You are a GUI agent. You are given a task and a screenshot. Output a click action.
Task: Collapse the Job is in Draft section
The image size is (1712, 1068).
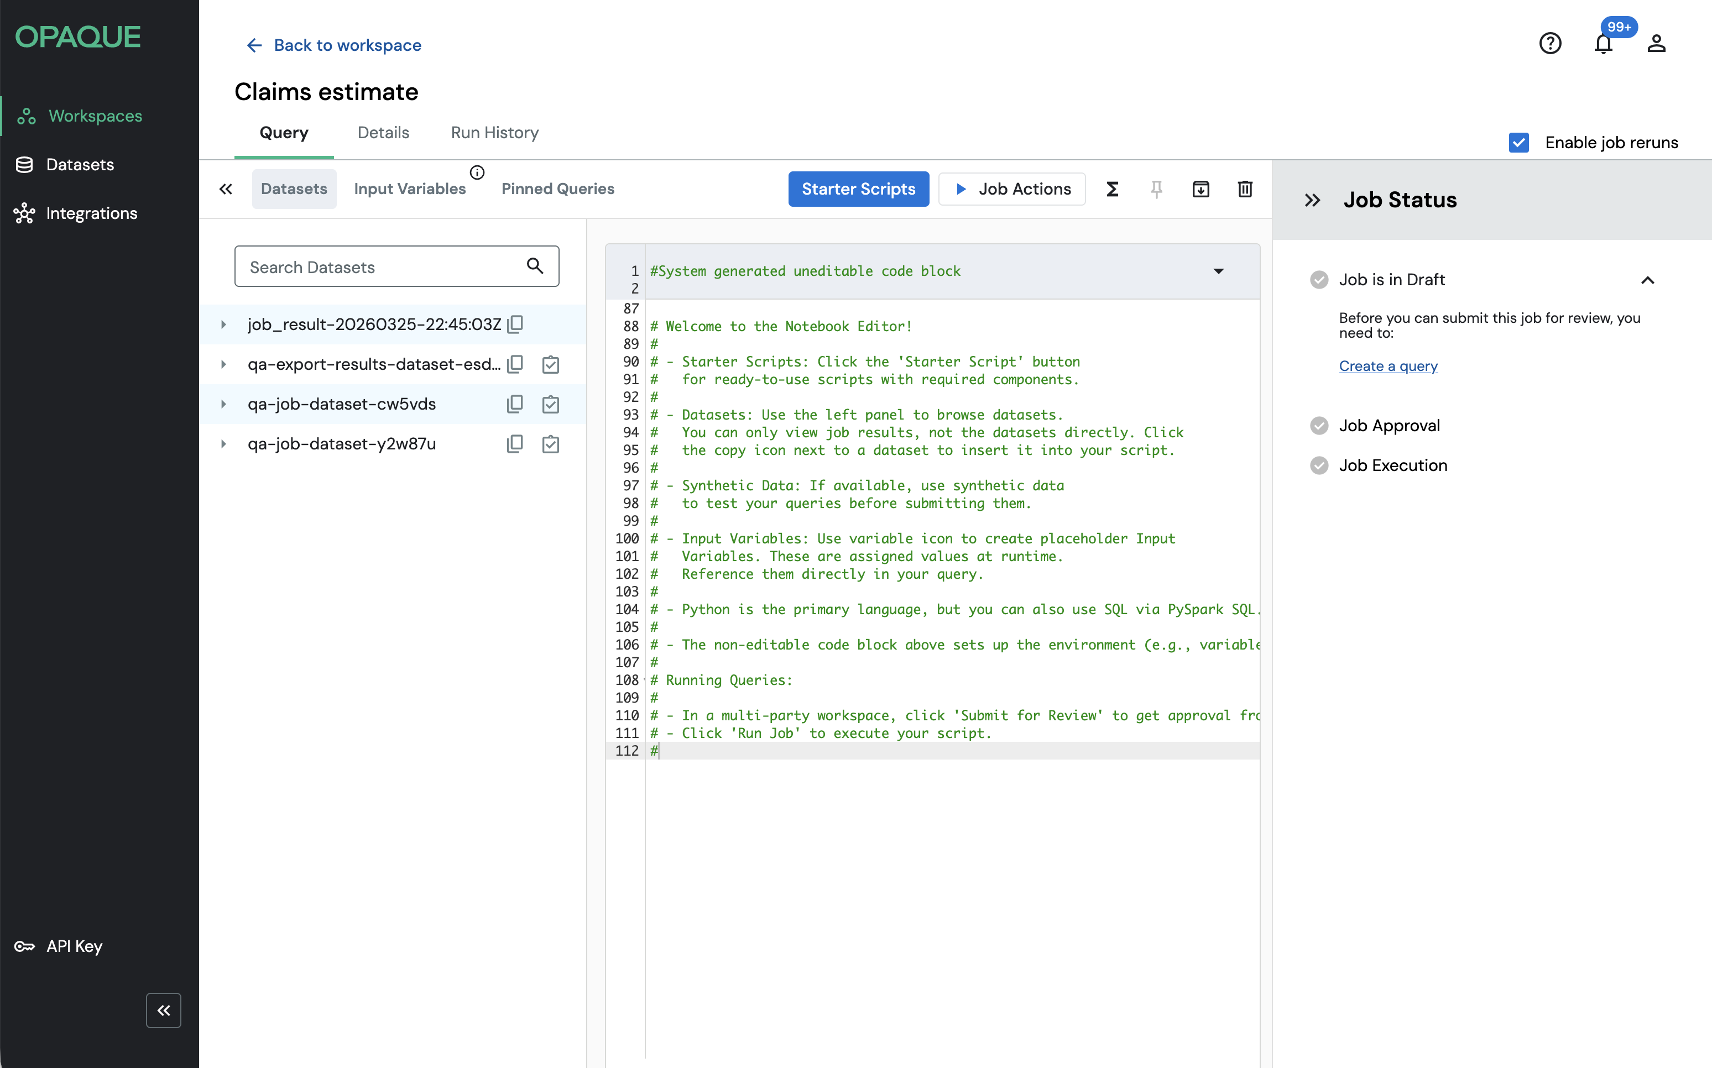pos(1648,280)
